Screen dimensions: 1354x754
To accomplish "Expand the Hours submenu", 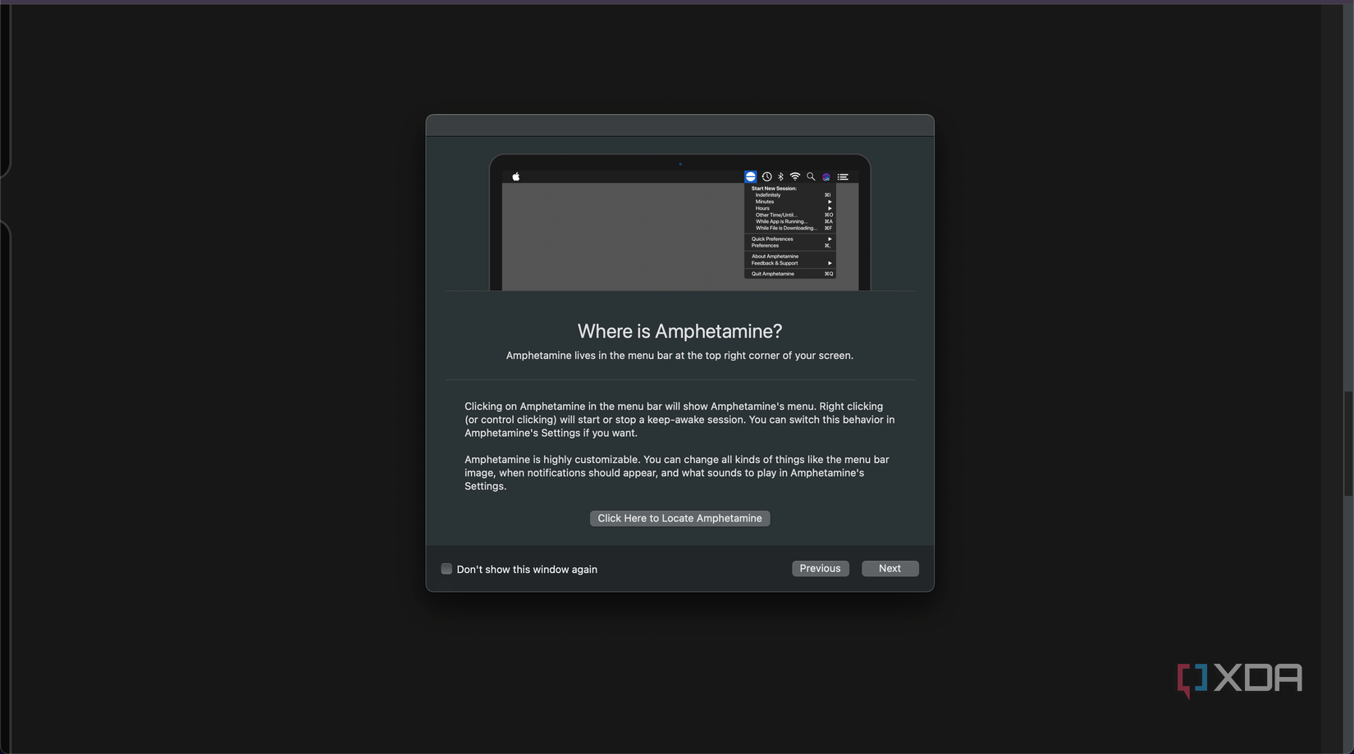I will tap(762, 208).
